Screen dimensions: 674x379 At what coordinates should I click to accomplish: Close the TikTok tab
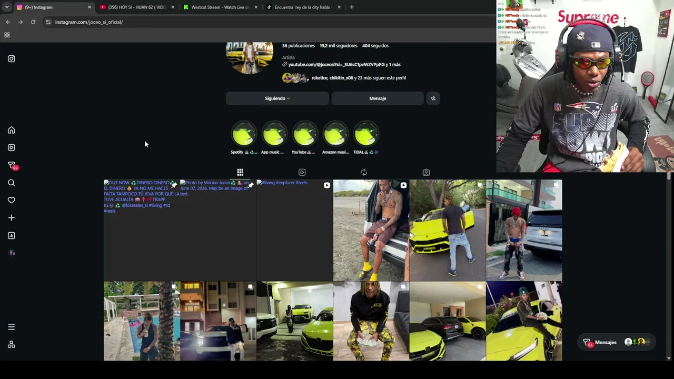339,7
